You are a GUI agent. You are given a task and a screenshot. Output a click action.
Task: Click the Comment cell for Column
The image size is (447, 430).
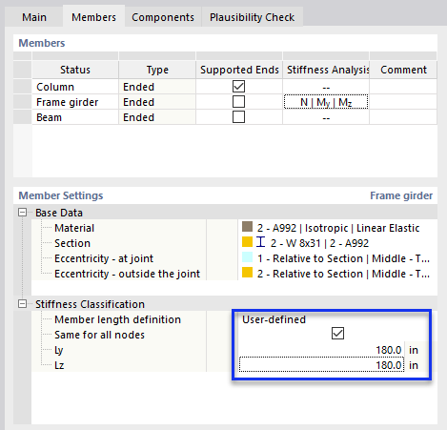tap(403, 87)
